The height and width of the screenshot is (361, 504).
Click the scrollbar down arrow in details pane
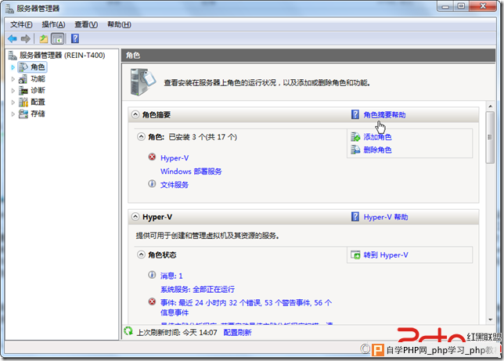coord(490,319)
